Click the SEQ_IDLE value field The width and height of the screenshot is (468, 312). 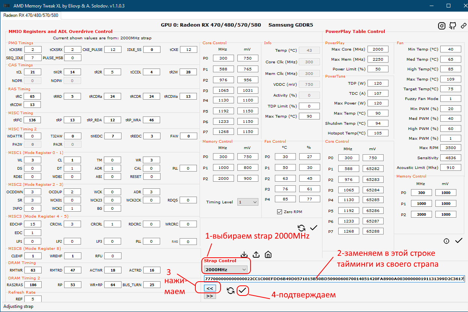click(x=33, y=58)
